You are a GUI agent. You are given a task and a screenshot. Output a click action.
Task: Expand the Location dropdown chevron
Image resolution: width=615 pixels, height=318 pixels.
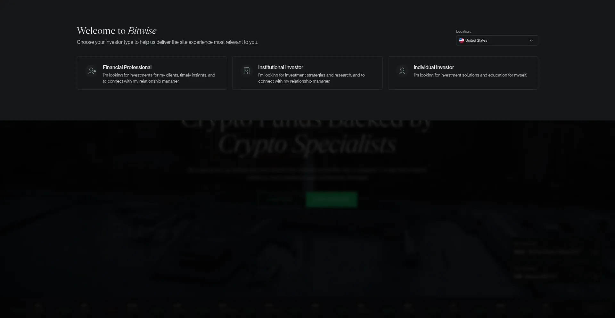point(531,41)
